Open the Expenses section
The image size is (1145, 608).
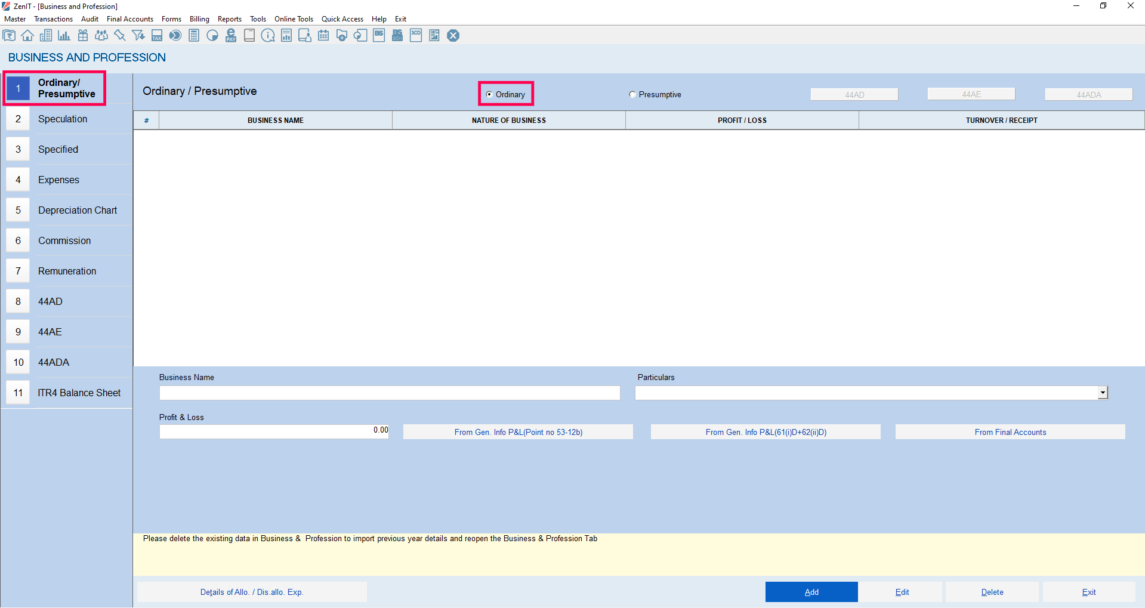69,180
